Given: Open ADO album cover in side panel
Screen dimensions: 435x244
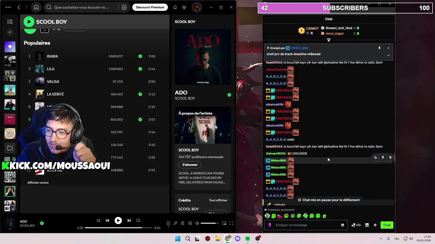Looking at the screenshot, I should [203, 57].
